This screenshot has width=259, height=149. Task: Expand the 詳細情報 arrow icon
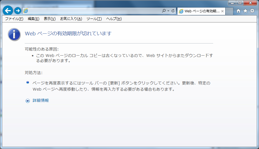[x=28, y=101]
